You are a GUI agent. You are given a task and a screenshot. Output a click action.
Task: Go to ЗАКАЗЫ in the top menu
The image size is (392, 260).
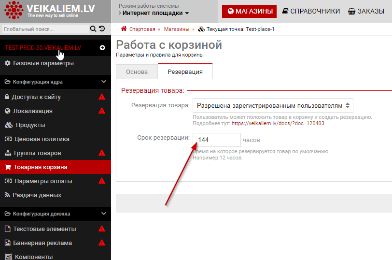[x=366, y=11]
